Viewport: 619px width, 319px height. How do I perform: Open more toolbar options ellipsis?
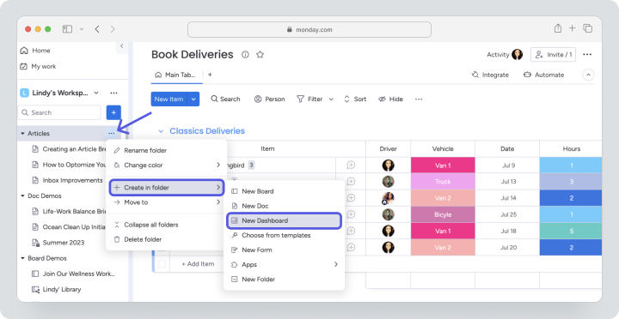tap(419, 99)
